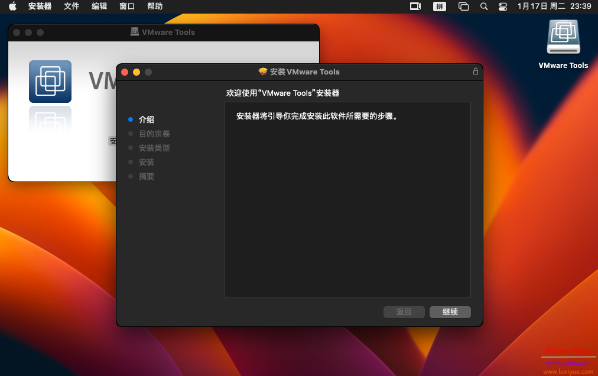This screenshot has width=598, height=376.
Task: Select the 摘要 step in sidebar
Action: 147,176
